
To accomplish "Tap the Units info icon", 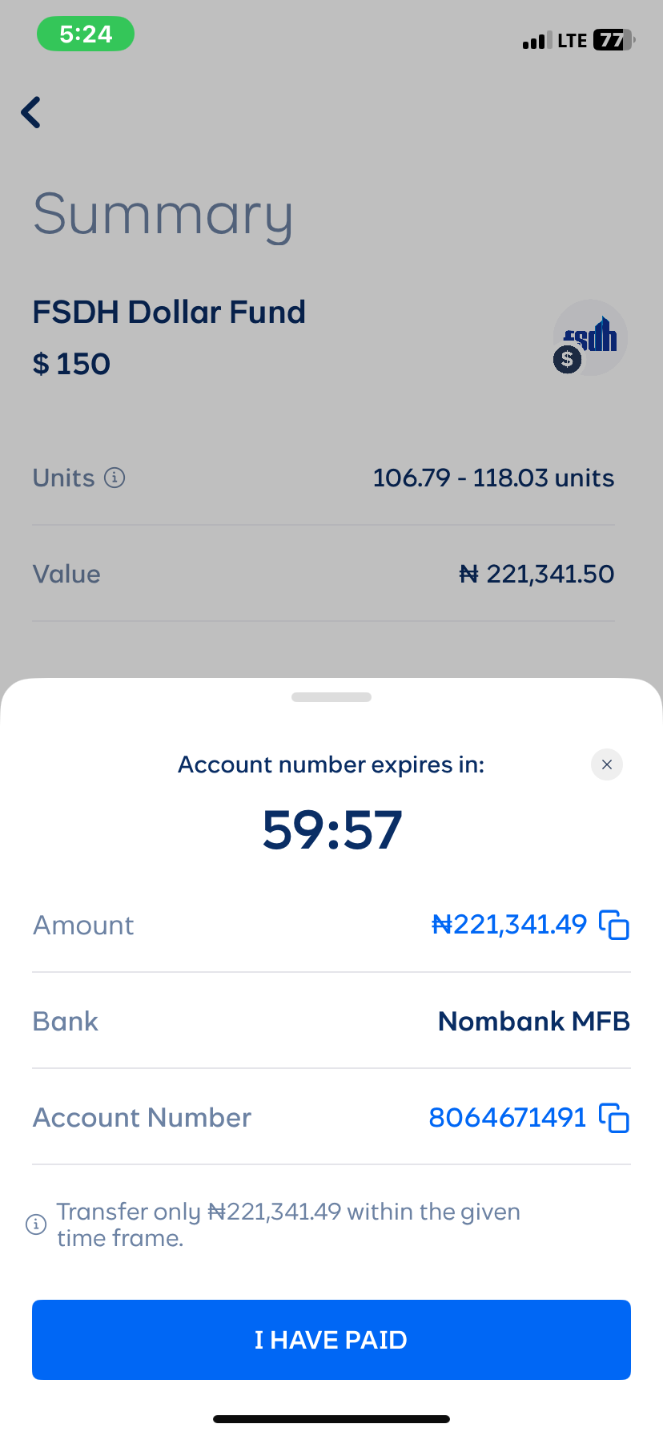I will coord(115,478).
